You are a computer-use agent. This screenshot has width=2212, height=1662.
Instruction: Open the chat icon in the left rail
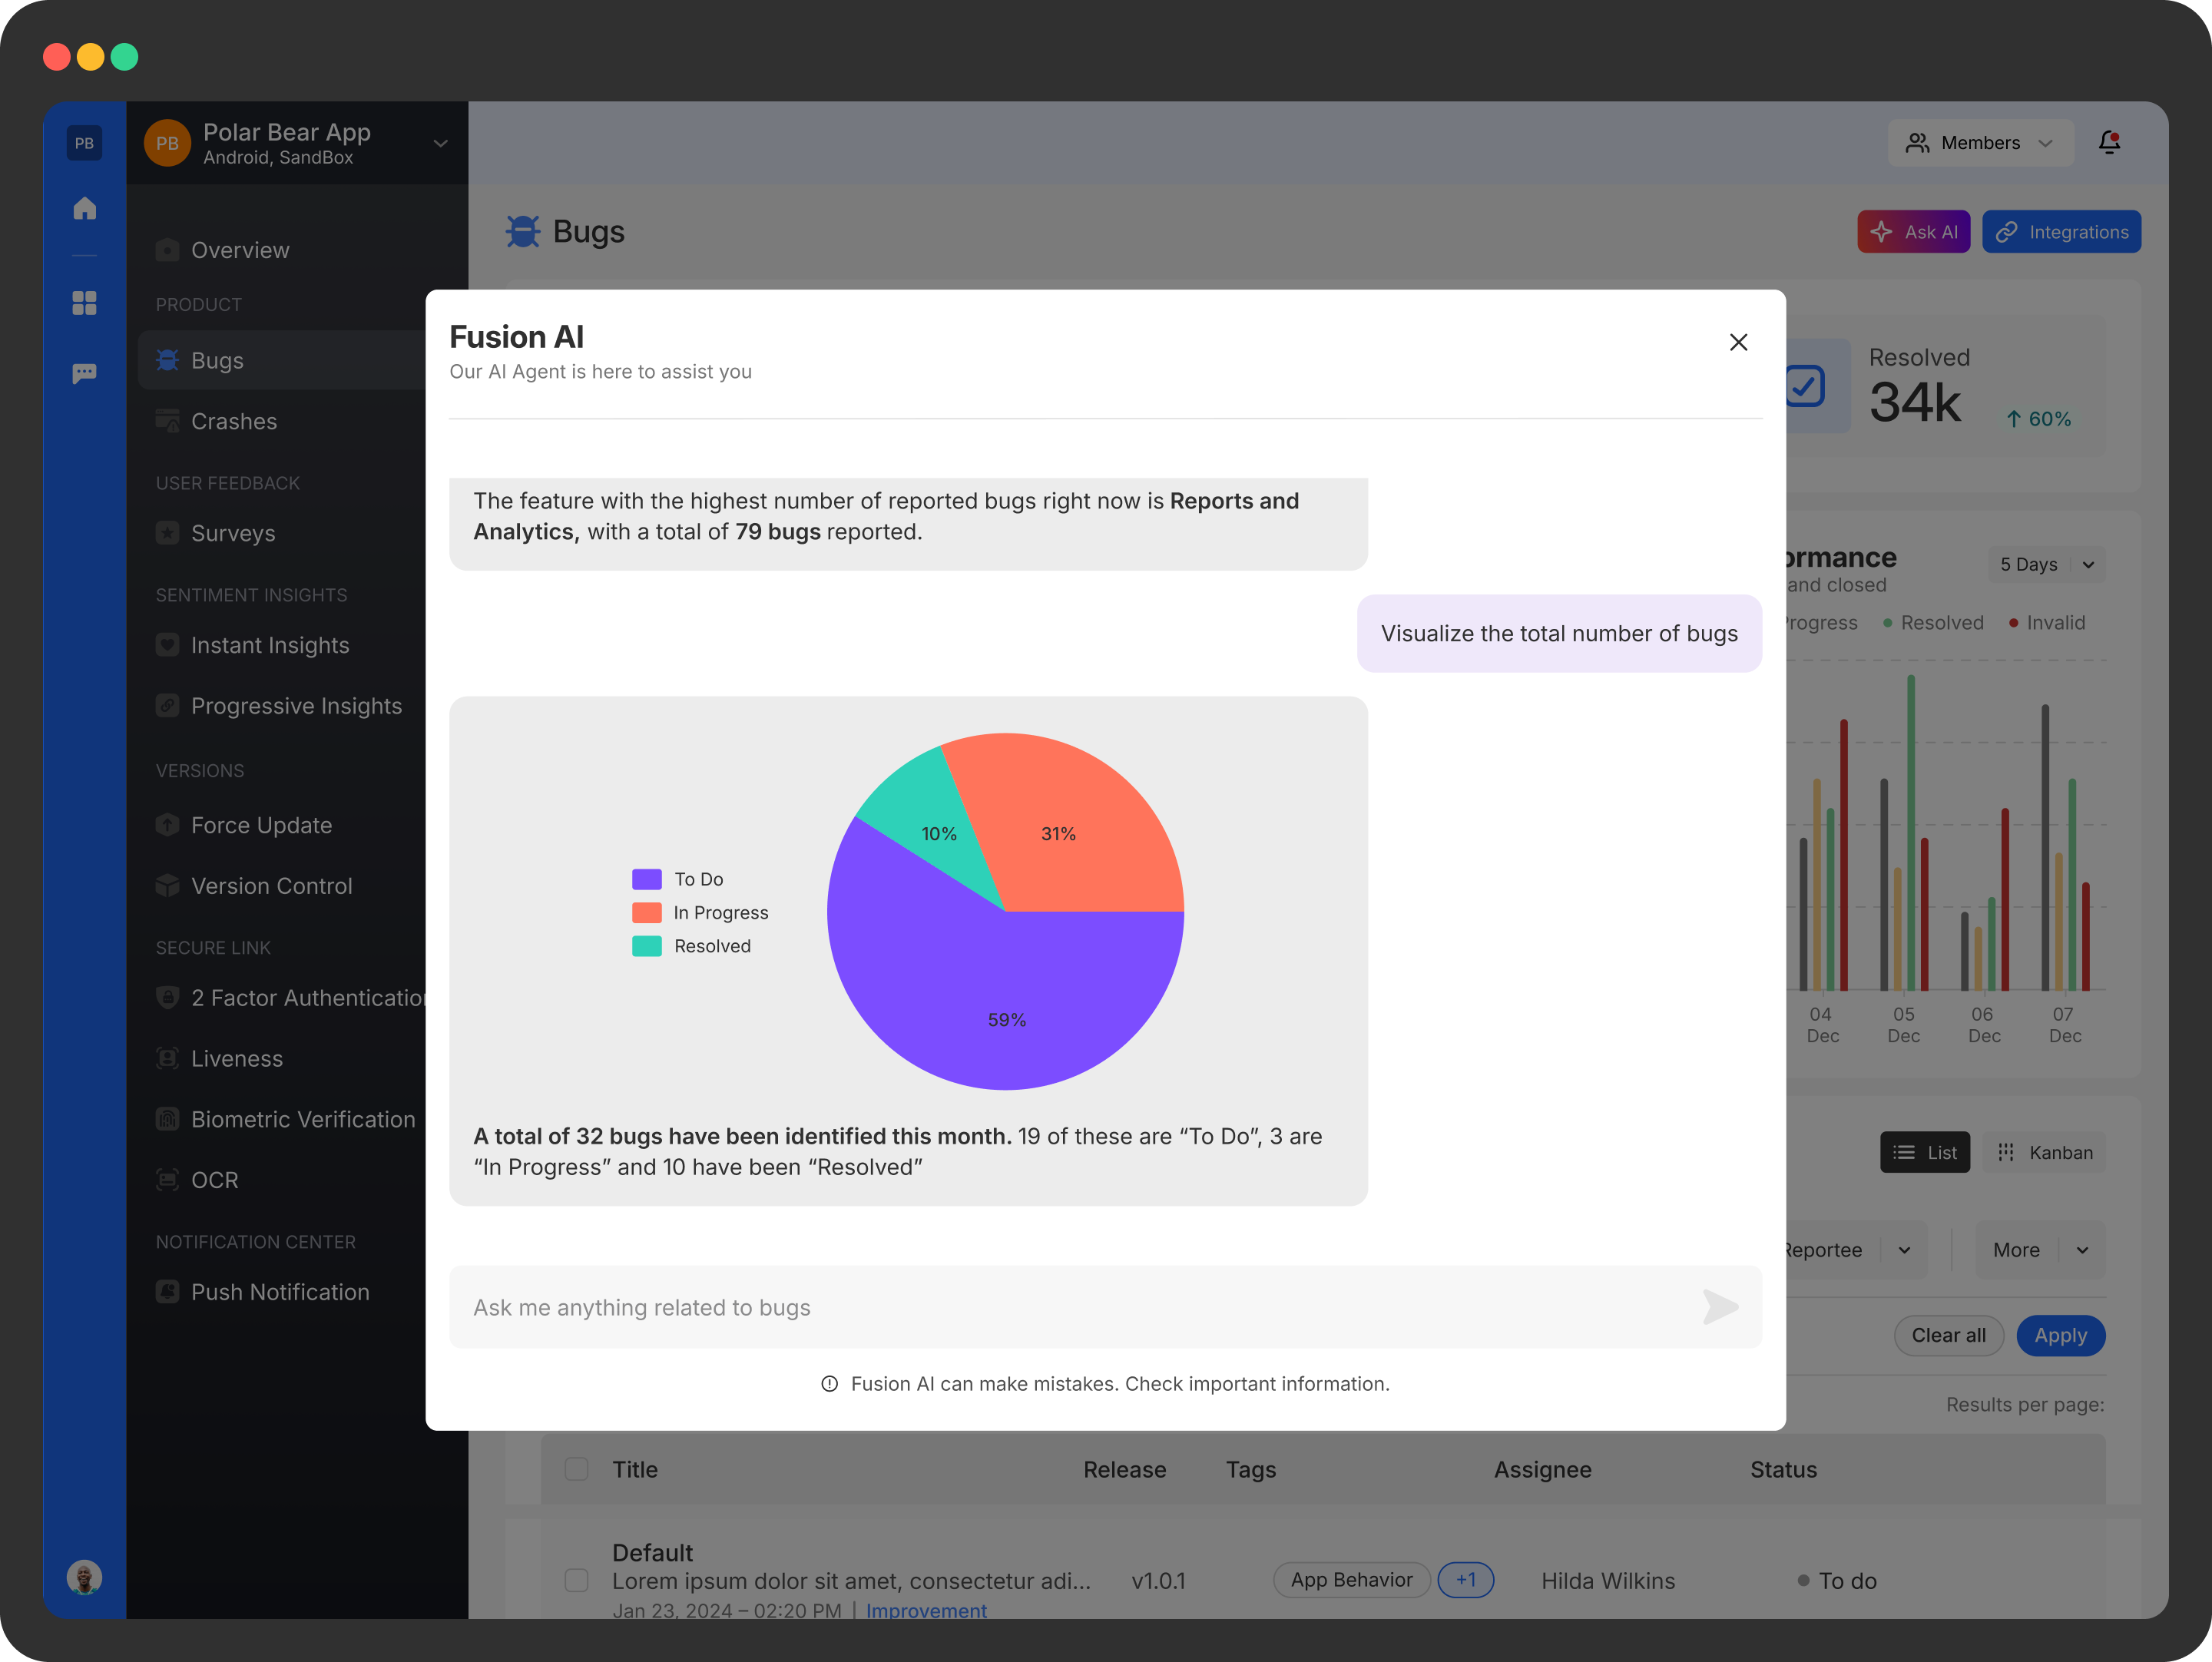(x=84, y=373)
